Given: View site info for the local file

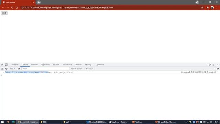Looking at the screenshot, I should (x=23, y=8).
